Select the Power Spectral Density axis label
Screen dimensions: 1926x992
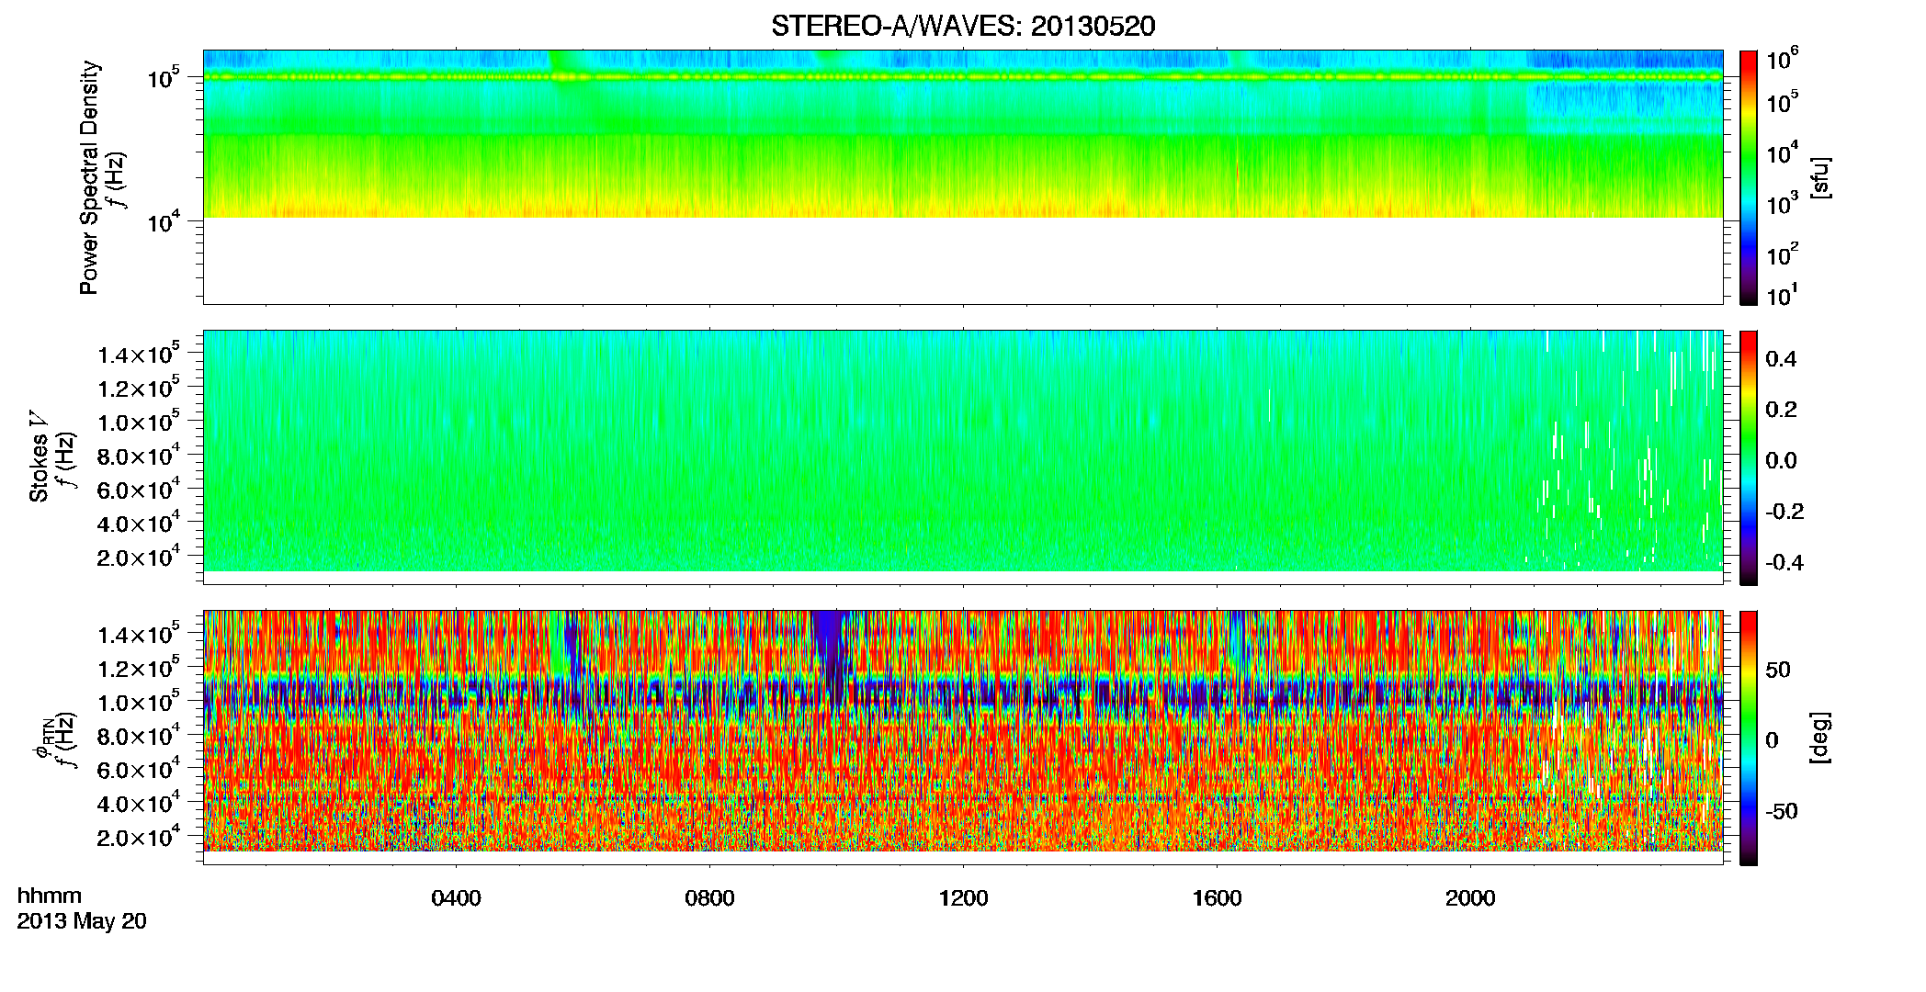click(x=89, y=177)
